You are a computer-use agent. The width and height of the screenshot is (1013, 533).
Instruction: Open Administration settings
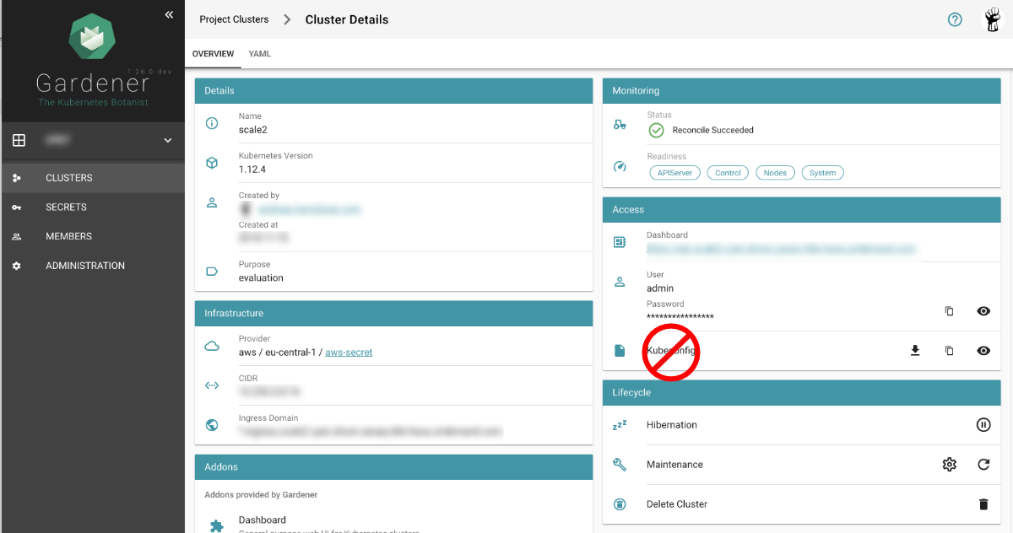pos(84,266)
